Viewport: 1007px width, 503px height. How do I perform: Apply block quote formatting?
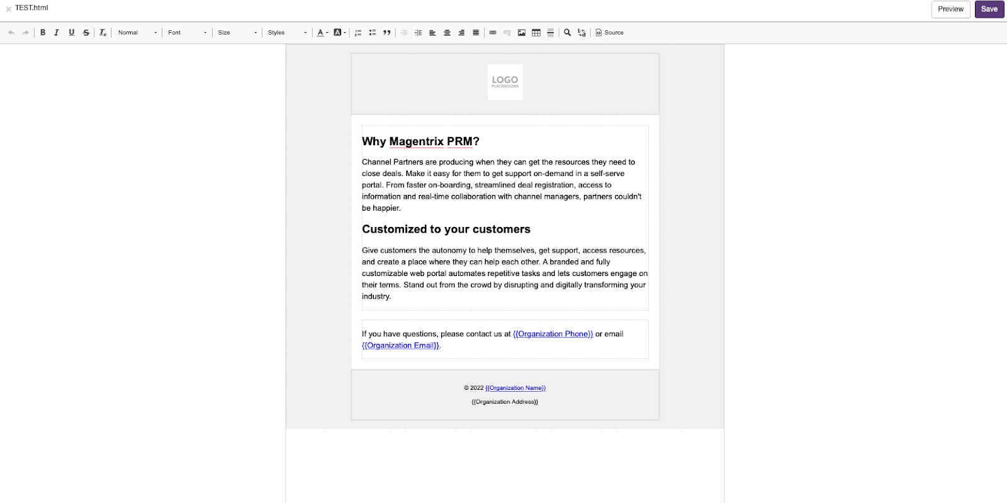click(x=387, y=33)
